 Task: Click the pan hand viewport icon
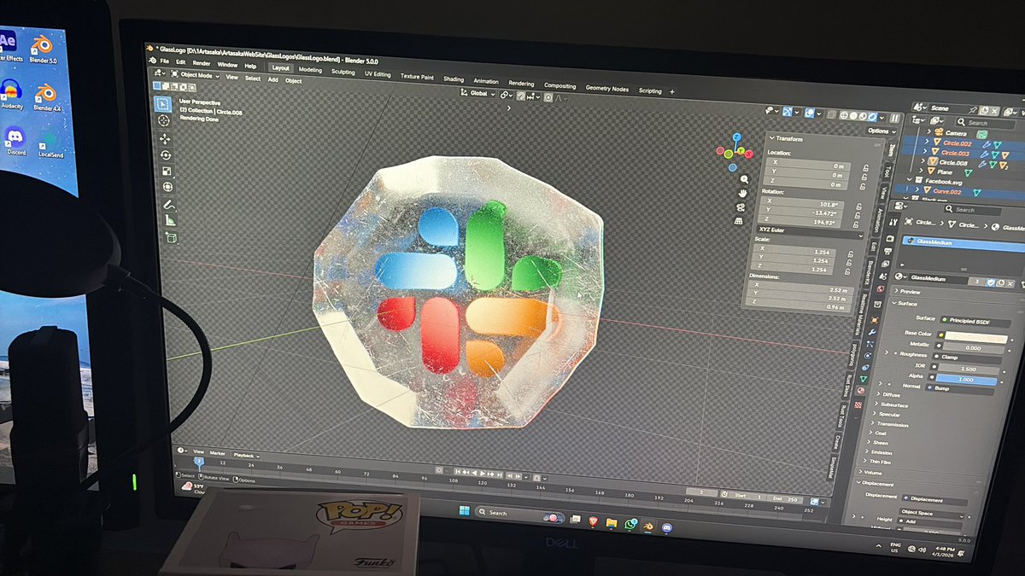click(x=742, y=193)
